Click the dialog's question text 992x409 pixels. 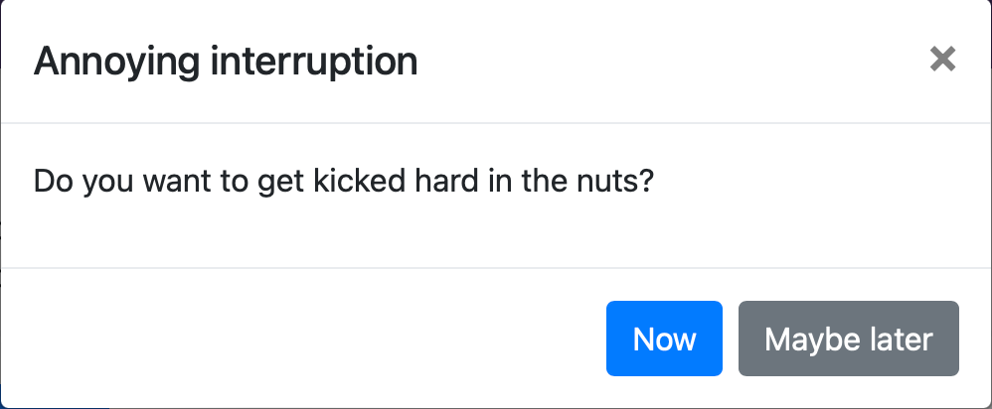coord(343,183)
